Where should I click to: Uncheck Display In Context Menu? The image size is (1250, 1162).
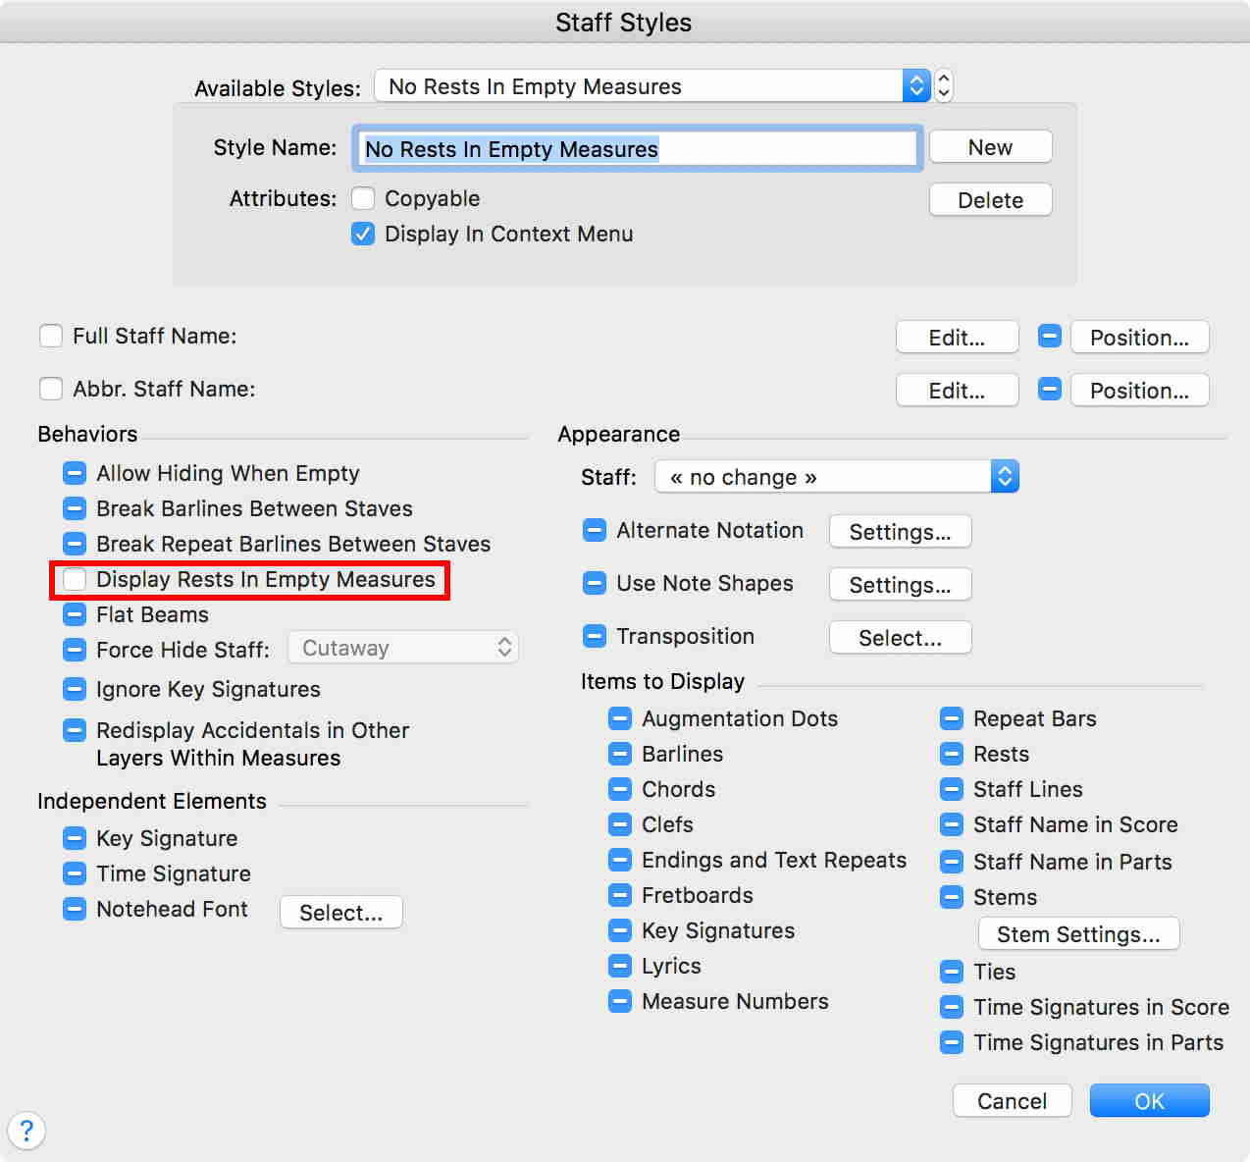point(363,234)
